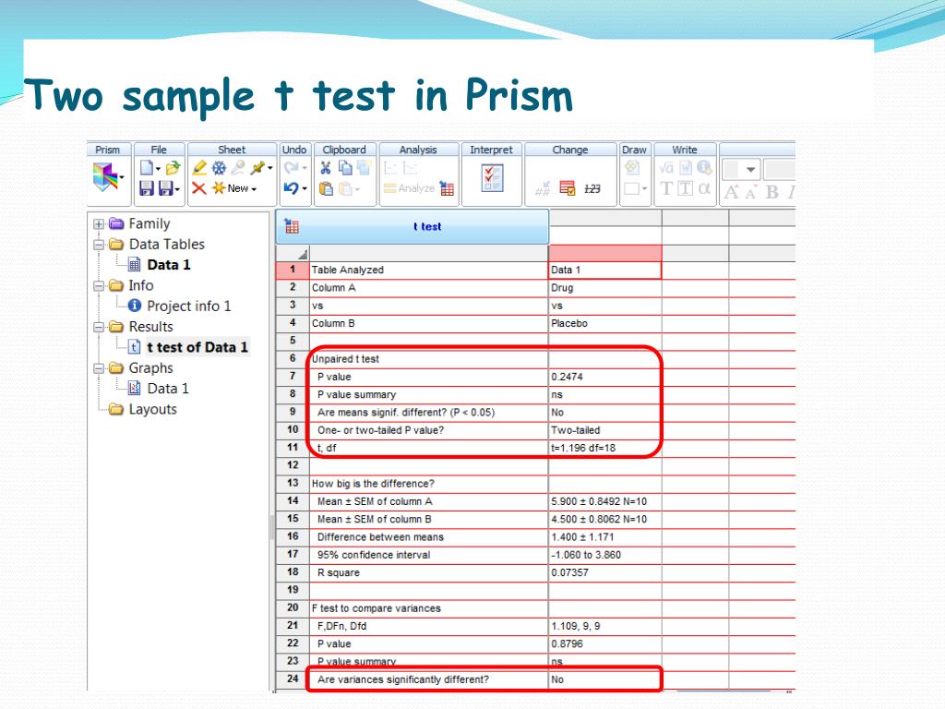This screenshot has height=709, width=945.
Task: Click the new file page icon
Action: point(147,168)
